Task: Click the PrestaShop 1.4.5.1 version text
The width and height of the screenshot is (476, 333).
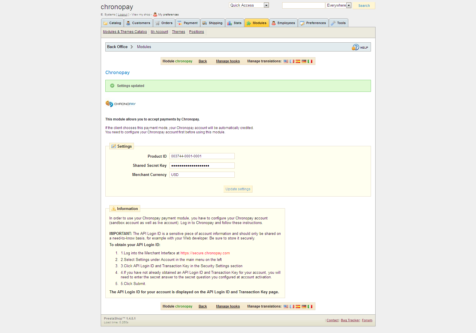Action: coord(120,318)
